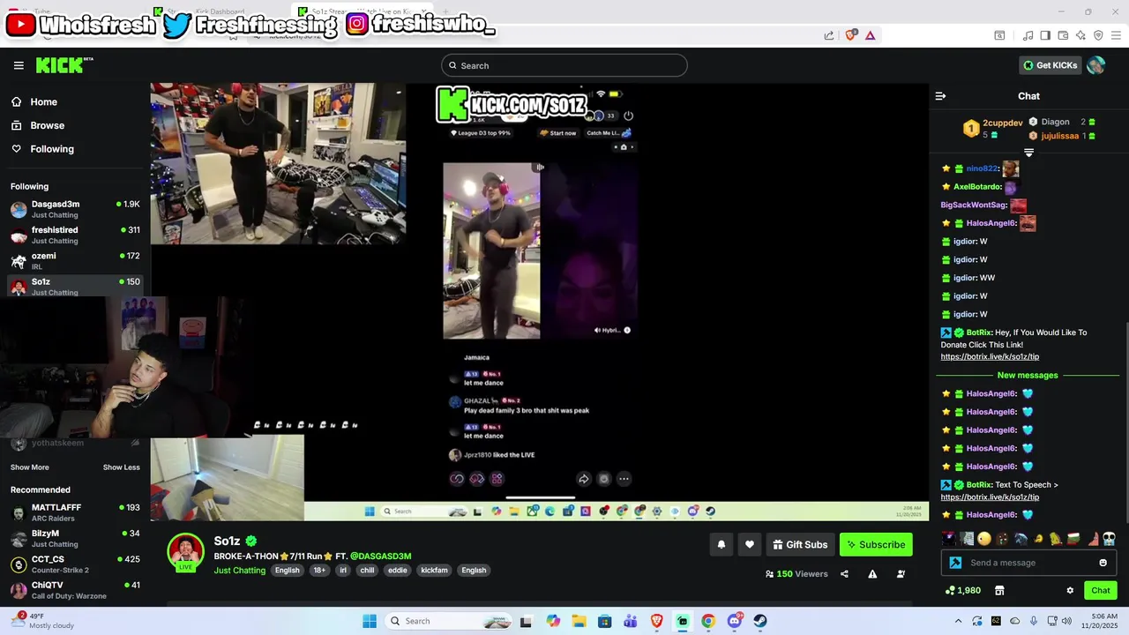Open CCT_CS recommended channel

point(75,564)
